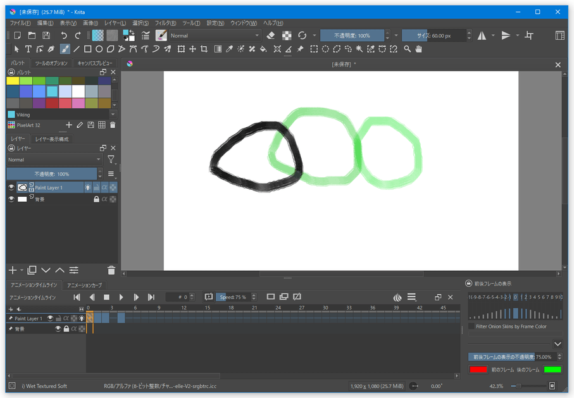
Task: Toggle Paint Layer 1 visibility in timeline
Action: tap(50, 318)
